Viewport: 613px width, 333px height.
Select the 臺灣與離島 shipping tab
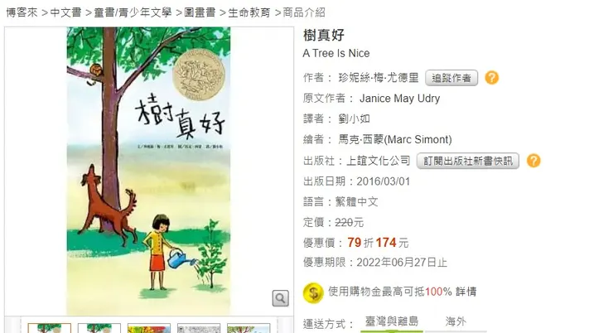[x=392, y=321]
